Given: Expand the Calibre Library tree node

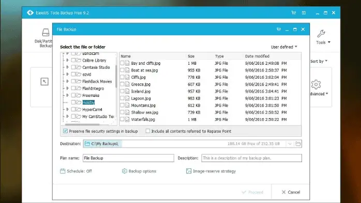Looking at the screenshot, I should coord(67,60).
